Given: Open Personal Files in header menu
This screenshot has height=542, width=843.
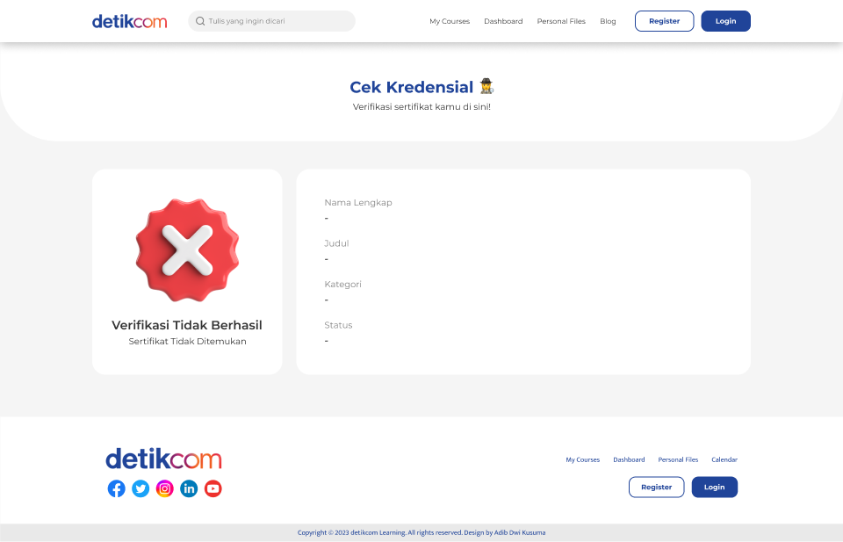Looking at the screenshot, I should tap(561, 21).
